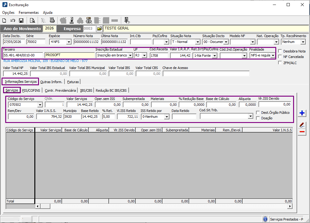Expand the Espécie dropdown
The height and width of the screenshot is (223, 310).
click(x=69, y=42)
